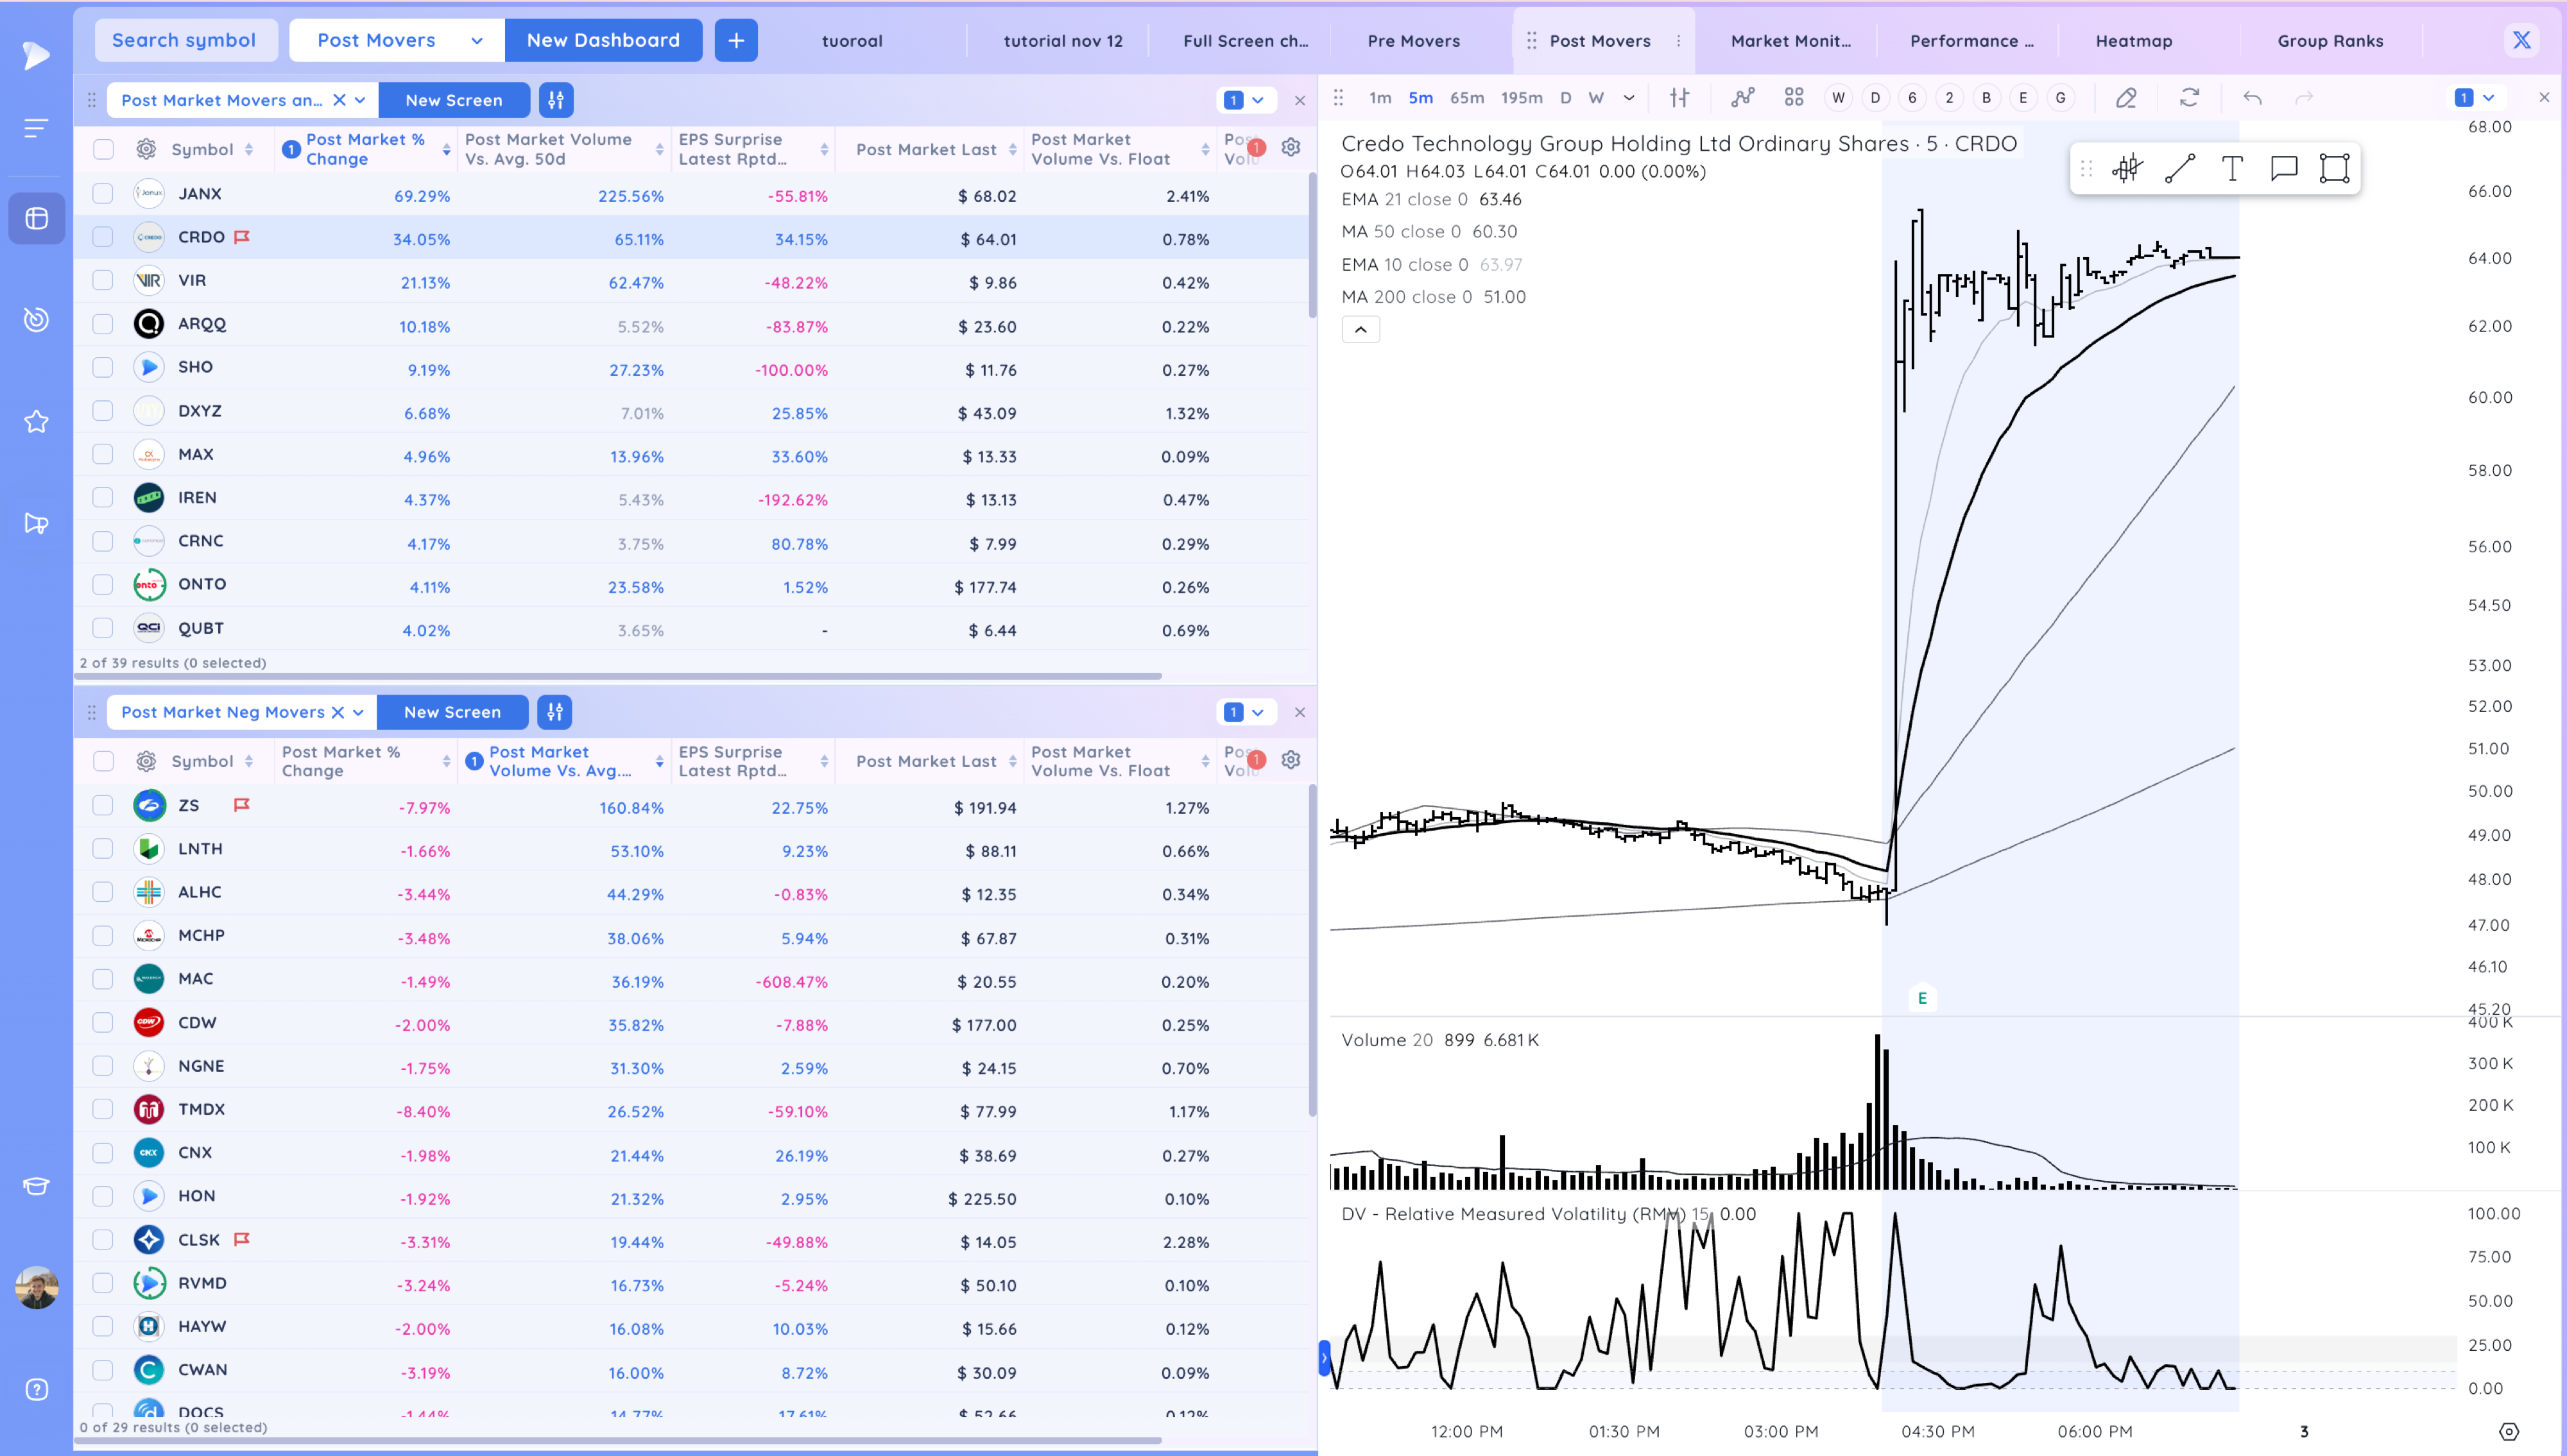
Task: Tick the checkbox for JANX row
Action: coord(103,194)
